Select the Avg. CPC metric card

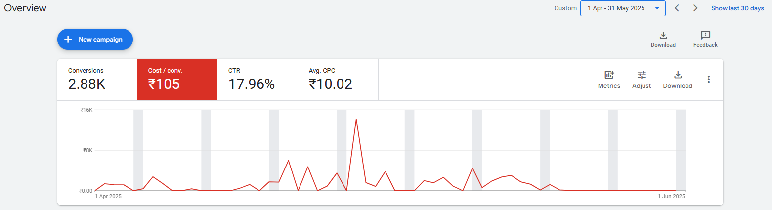pyautogui.click(x=338, y=79)
